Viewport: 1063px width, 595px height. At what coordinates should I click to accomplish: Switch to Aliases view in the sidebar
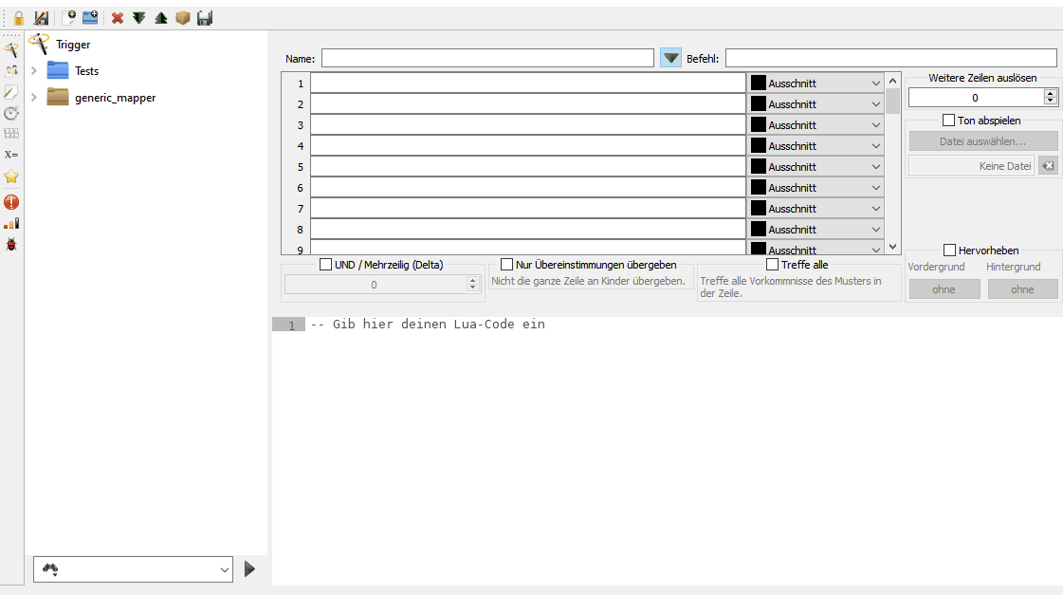11,70
